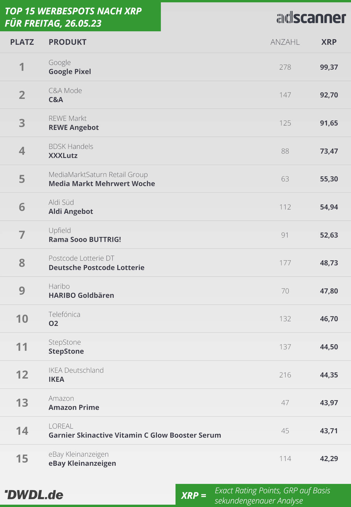Click the Aldi Angebot product name
Screen dimensions: 351x507
point(71,212)
